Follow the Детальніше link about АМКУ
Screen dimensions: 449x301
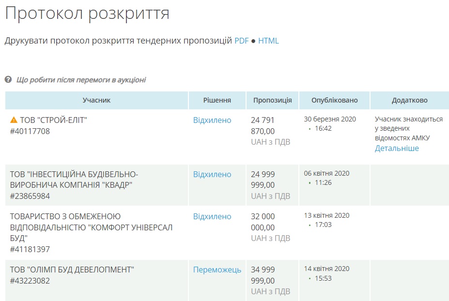coord(397,148)
